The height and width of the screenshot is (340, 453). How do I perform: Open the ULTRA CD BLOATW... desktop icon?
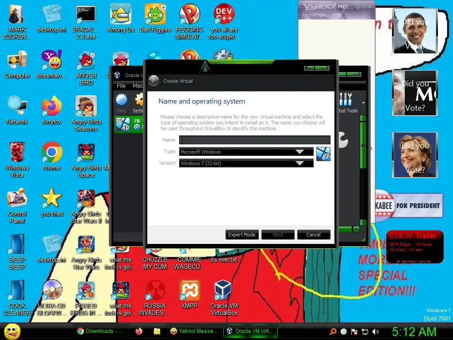coord(51,298)
